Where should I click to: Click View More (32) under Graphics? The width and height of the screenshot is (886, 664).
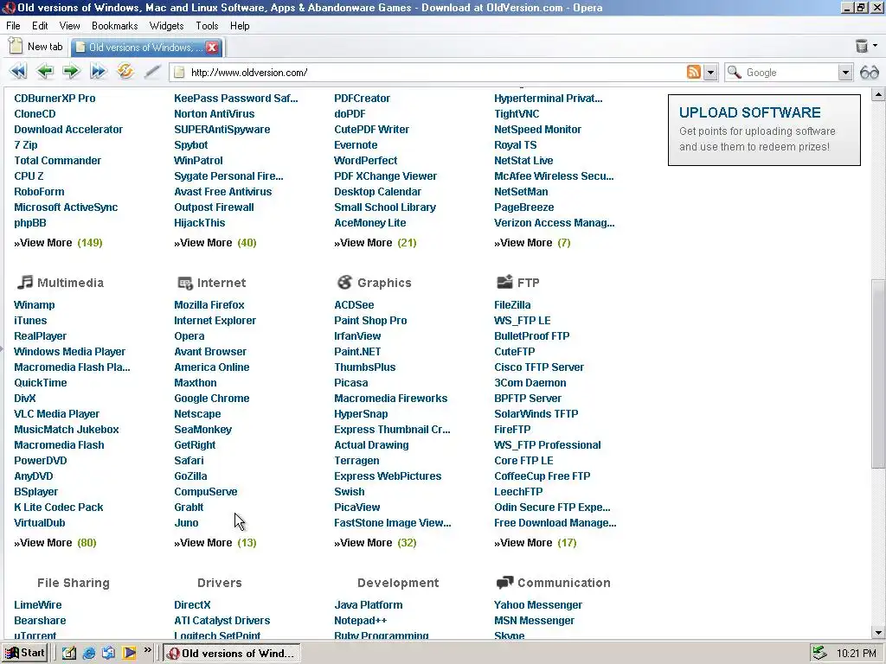click(x=376, y=543)
